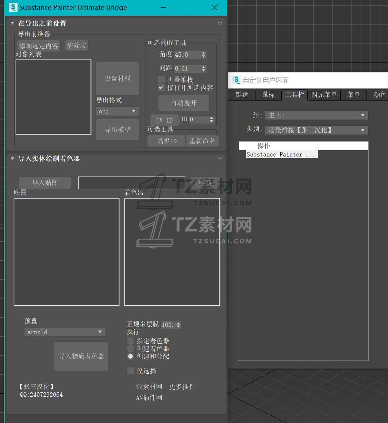Open the 类别 dropdown showing 场景桥接

click(x=317, y=130)
